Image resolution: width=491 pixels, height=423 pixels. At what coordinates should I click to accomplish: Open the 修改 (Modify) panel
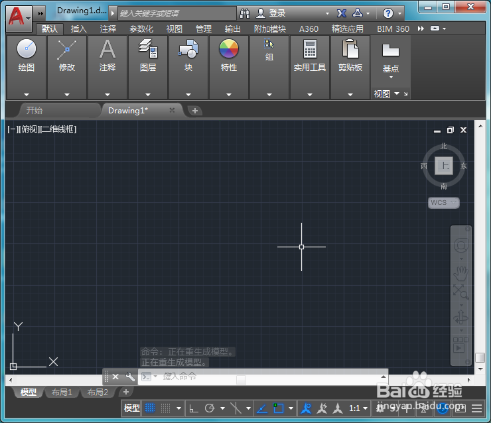[x=67, y=67]
